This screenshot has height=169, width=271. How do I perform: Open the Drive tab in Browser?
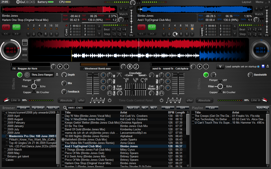pyautogui.click(x=23, y=108)
